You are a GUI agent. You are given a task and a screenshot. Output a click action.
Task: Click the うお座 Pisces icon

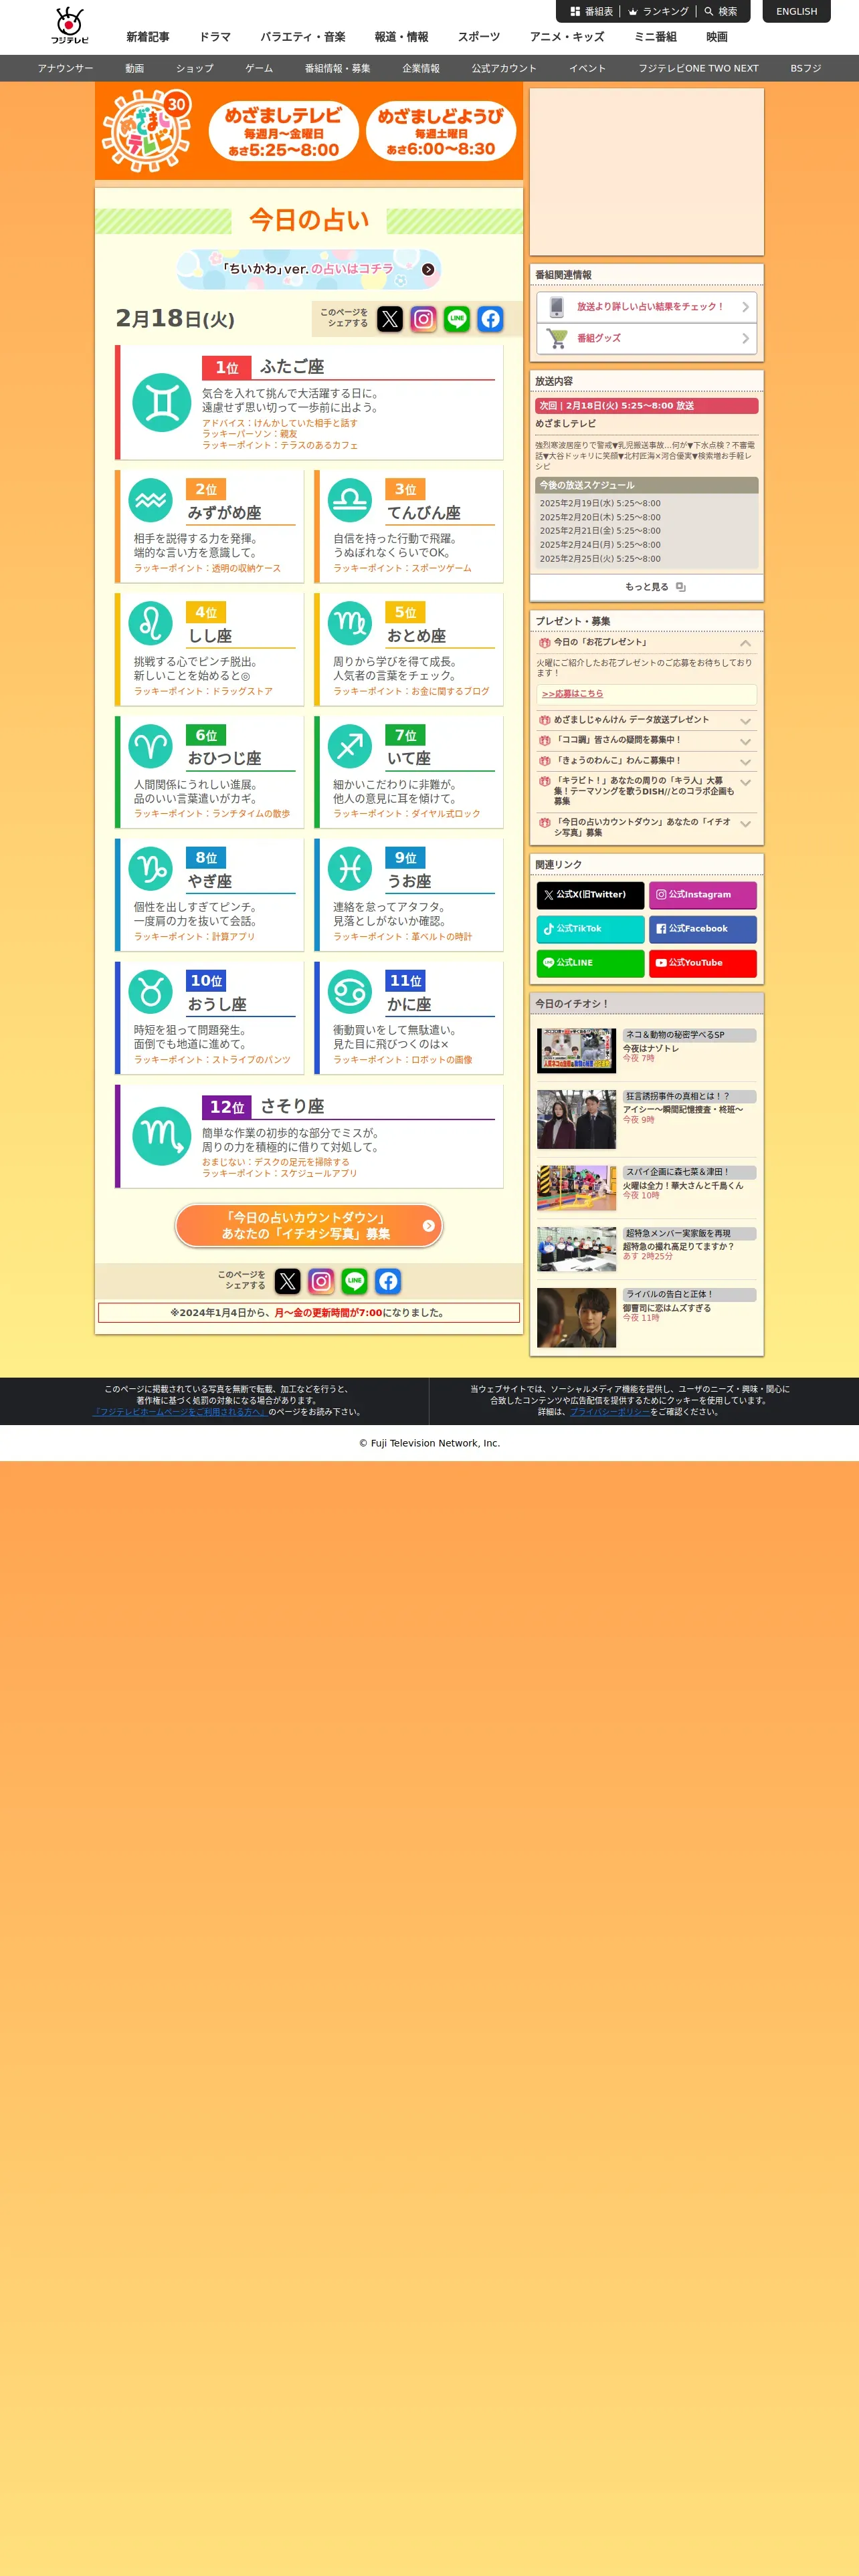pyautogui.click(x=350, y=869)
